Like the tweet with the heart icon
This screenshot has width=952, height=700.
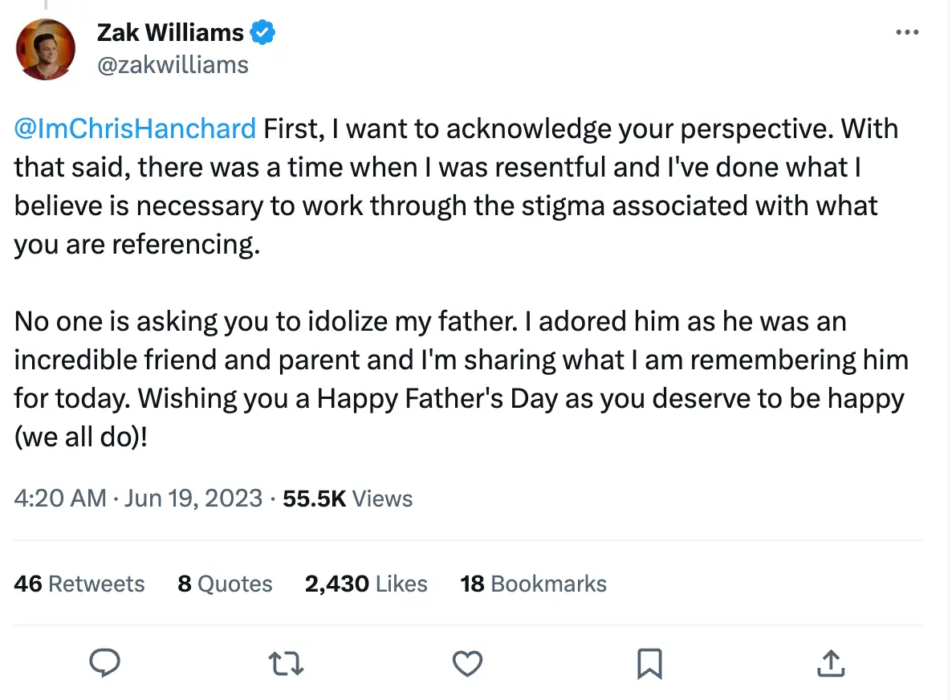point(467,663)
